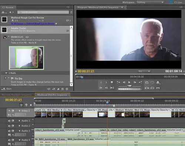Toggle sync lock for Audio 1

pos(13,121)
